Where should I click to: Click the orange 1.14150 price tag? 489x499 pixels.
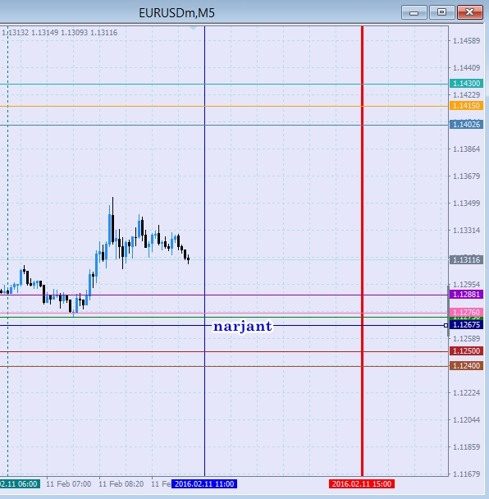click(466, 106)
